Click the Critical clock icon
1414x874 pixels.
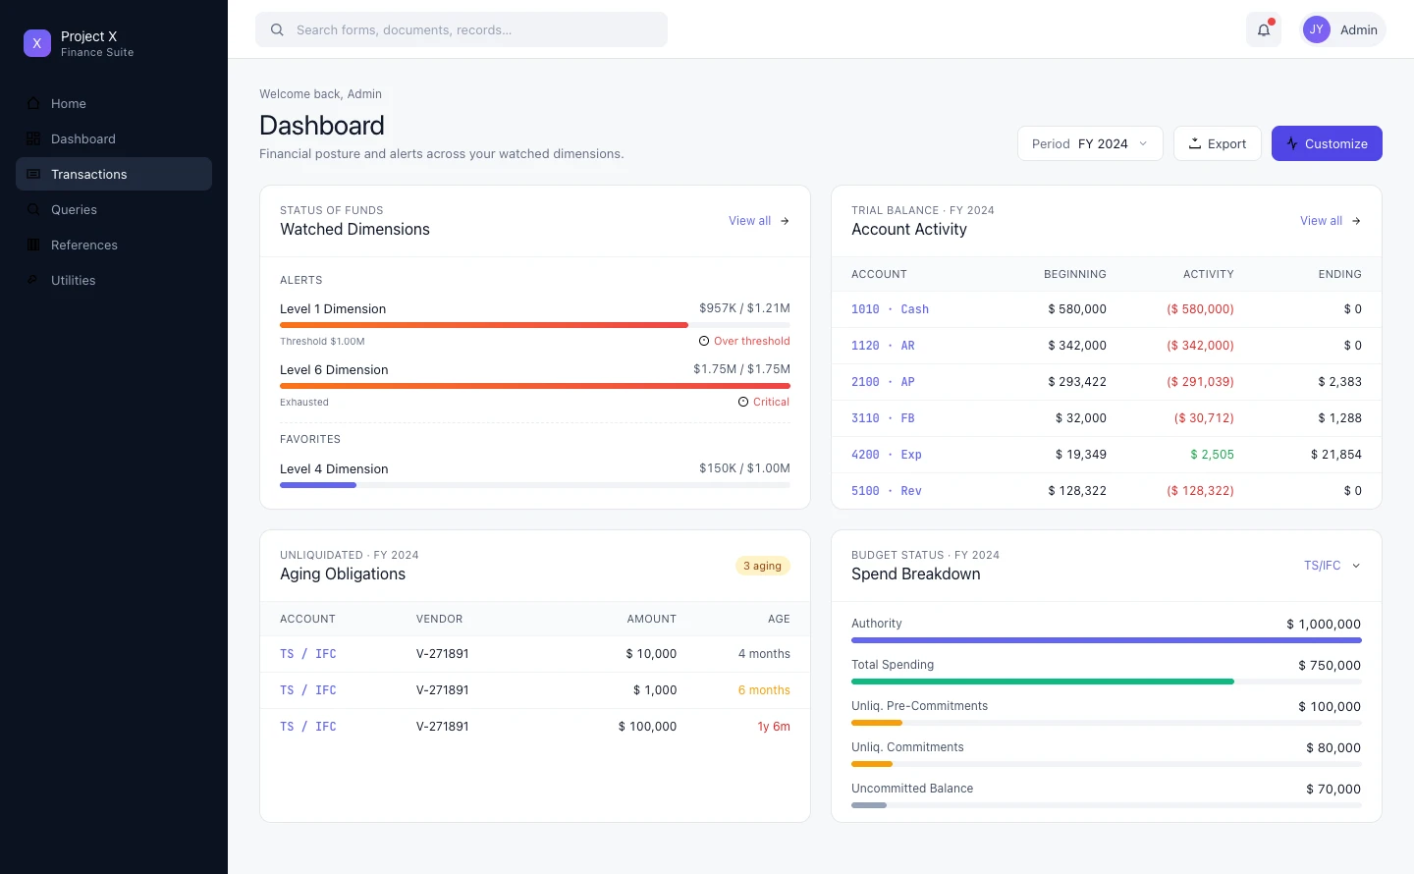pos(743,402)
